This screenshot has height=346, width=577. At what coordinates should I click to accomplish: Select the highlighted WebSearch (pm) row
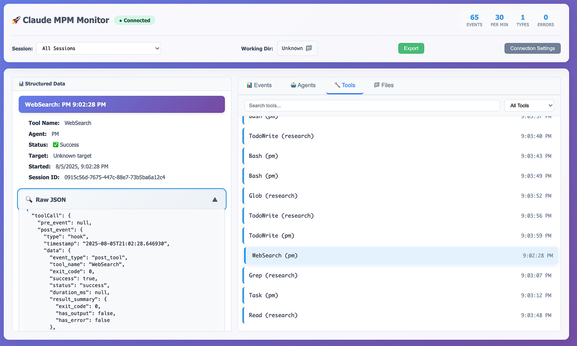(x=401, y=255)
